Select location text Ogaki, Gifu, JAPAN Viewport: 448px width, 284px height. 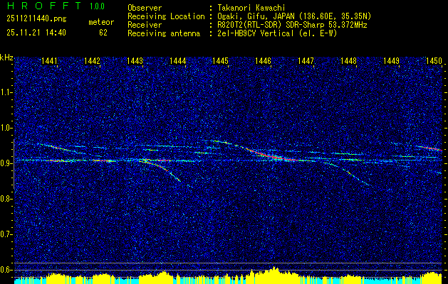(x=255, y=16)
